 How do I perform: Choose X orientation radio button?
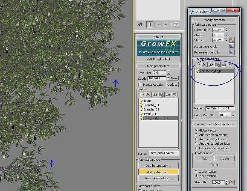click(x=196, y=172)
